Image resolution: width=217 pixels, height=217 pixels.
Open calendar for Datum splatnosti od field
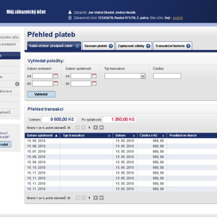(94, 76)
